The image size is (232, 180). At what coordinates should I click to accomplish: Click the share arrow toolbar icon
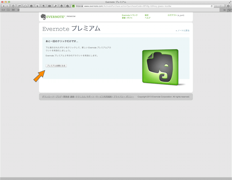pyautogui.click(x=19, y=6)
